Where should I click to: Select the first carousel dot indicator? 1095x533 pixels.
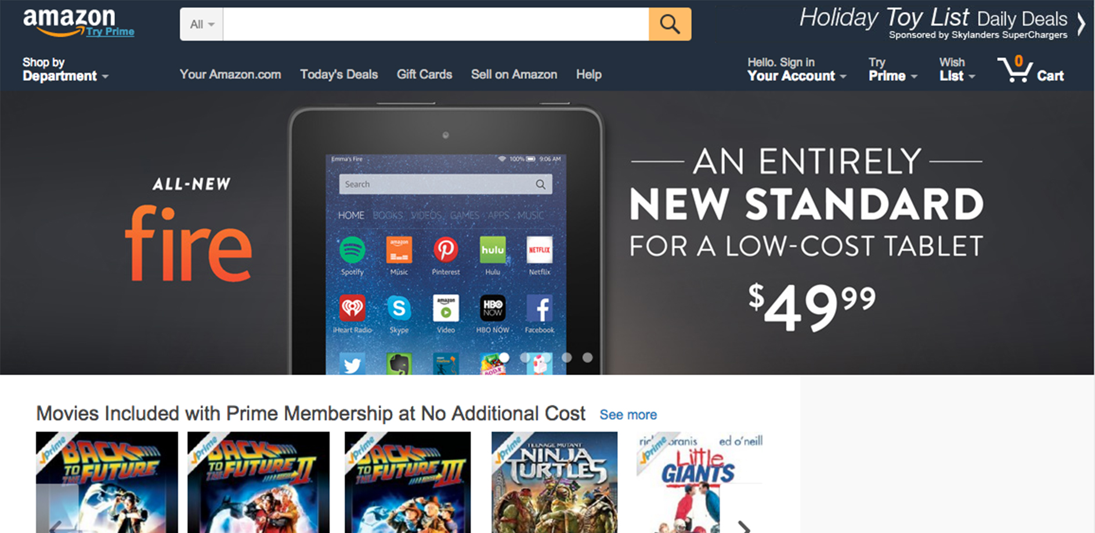pyautogui.click(x=504, y=357)
